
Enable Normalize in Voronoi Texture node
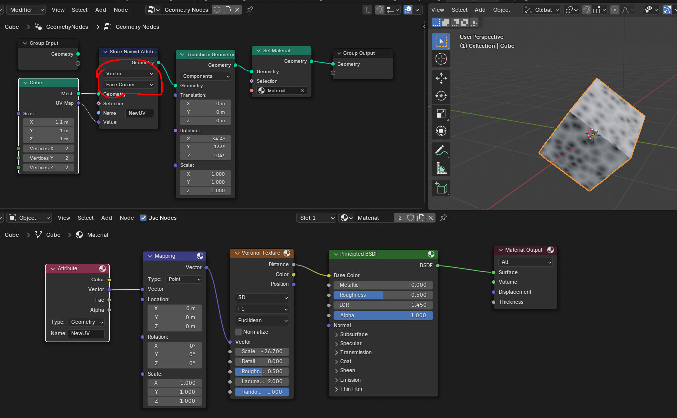click(x=238, y=332)
